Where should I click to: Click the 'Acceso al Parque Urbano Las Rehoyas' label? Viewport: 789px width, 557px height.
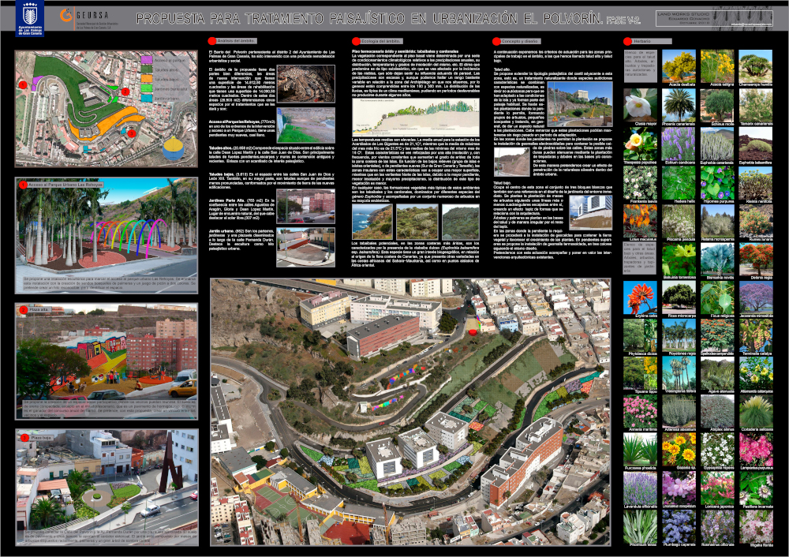[x=65, y=185]
